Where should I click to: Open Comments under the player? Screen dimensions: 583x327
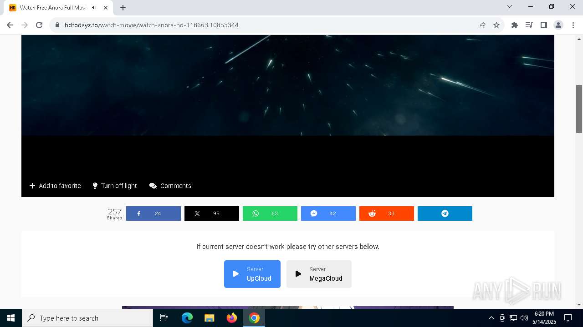[x=170, y=186]
